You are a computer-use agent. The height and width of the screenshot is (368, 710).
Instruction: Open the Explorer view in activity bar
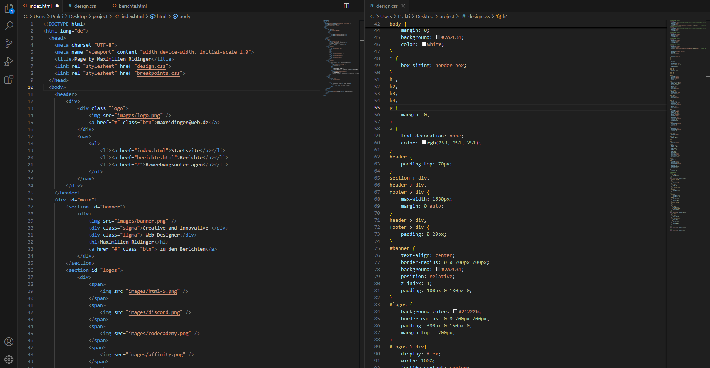click(x=9, y=8)
